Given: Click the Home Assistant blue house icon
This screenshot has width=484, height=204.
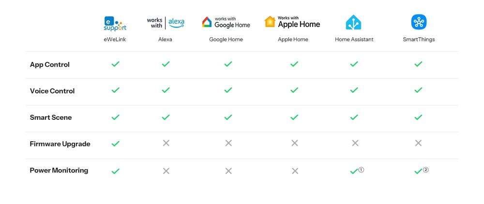Looking at the screenshot, I should (x=353, y=22).
